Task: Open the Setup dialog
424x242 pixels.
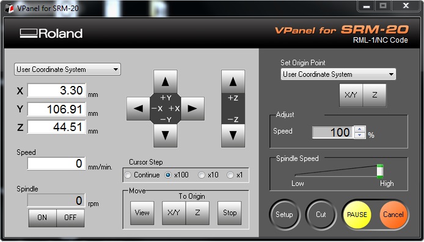Action: pyautogui.click(x=285, y=215)
